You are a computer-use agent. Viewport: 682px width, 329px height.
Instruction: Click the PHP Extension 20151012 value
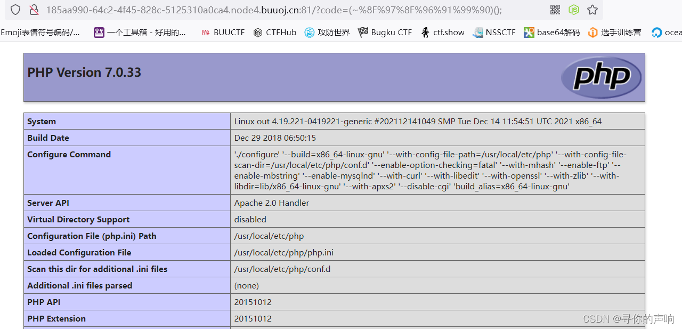point(253,319)
